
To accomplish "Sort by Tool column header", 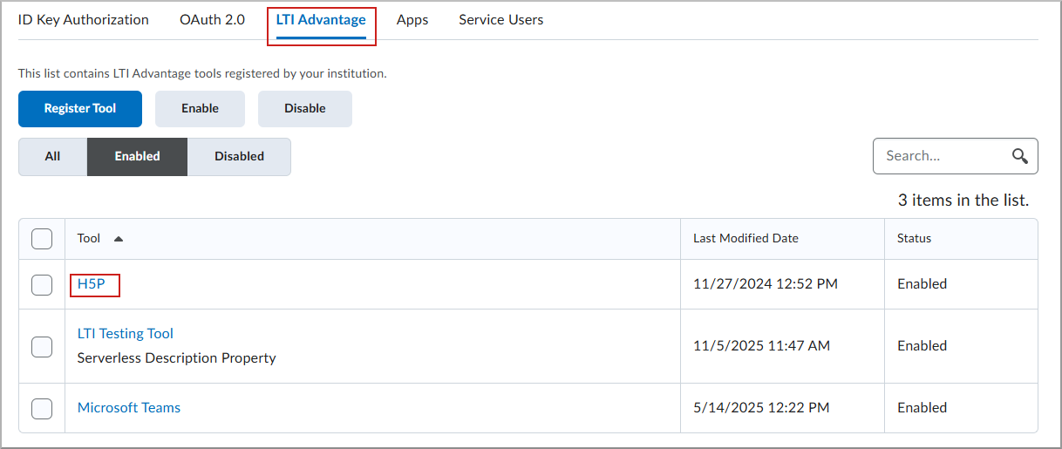I will tap(89, 238).
